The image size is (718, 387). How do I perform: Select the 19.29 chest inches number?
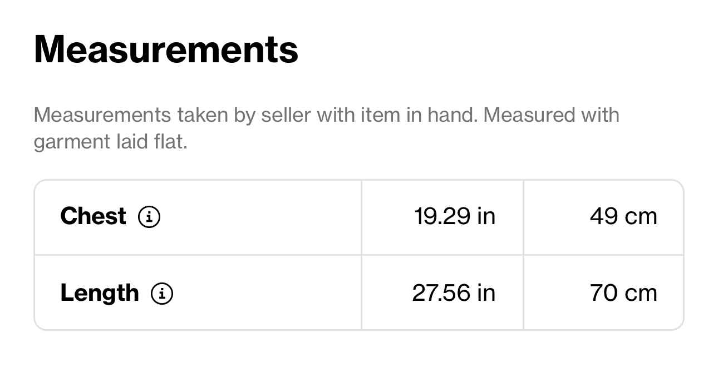coord(443,216)
